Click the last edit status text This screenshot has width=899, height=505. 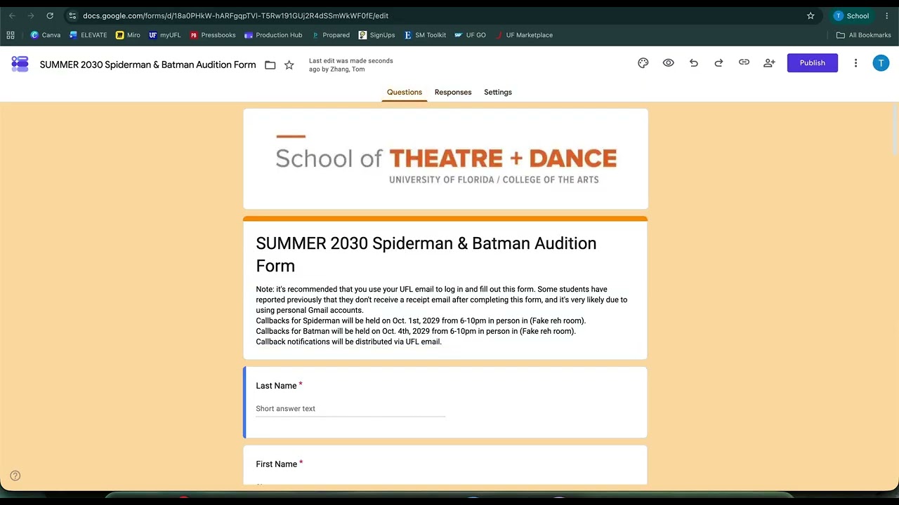(351, 65)
